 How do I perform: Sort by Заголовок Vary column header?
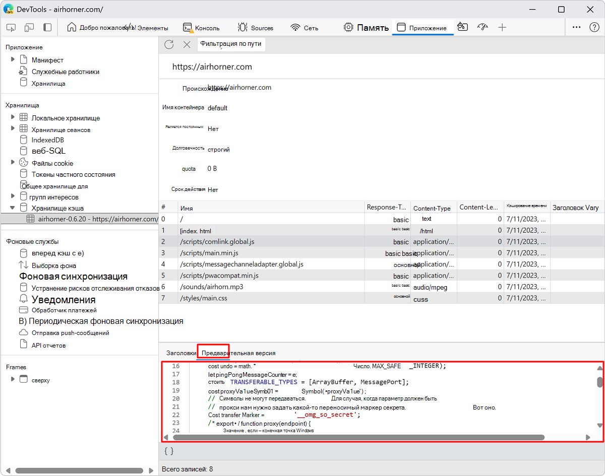pos(577,208)
